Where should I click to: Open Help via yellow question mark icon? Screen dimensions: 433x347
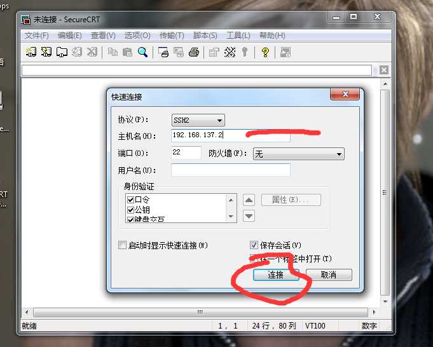click(x=265, y=52)
